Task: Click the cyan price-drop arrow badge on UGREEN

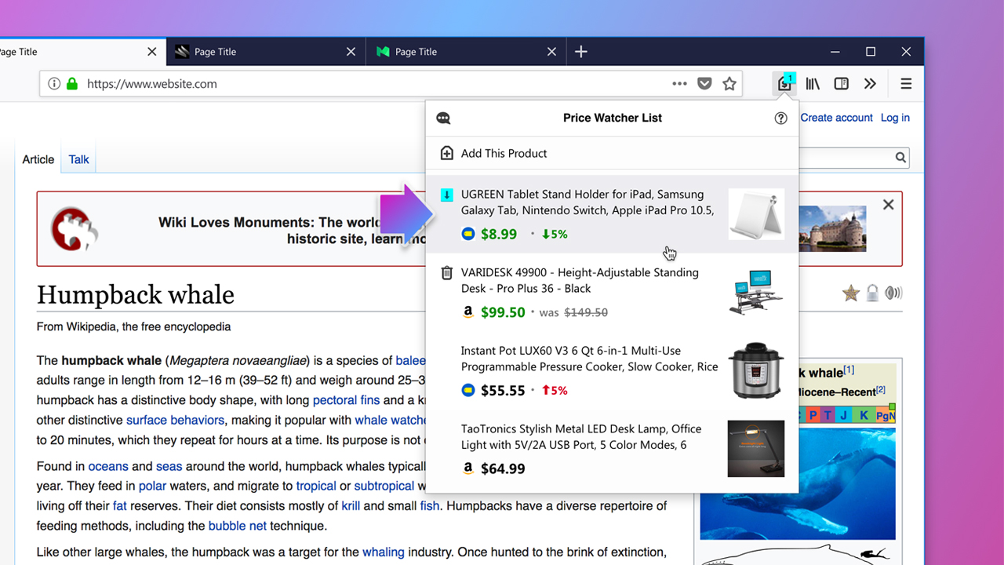Action: tap(446, 195)
